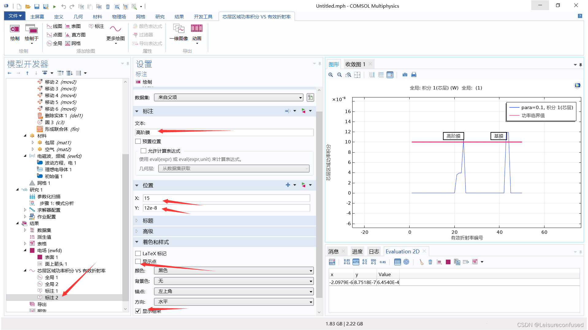Open the 背景色 background color dropdown
The width and height of the screenshot is (588, 330).
tap(234, 281)
